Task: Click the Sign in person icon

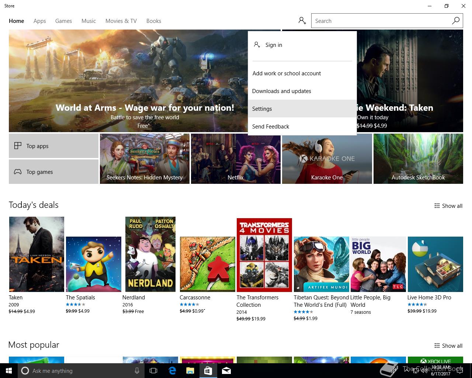Action: (257, 45)
